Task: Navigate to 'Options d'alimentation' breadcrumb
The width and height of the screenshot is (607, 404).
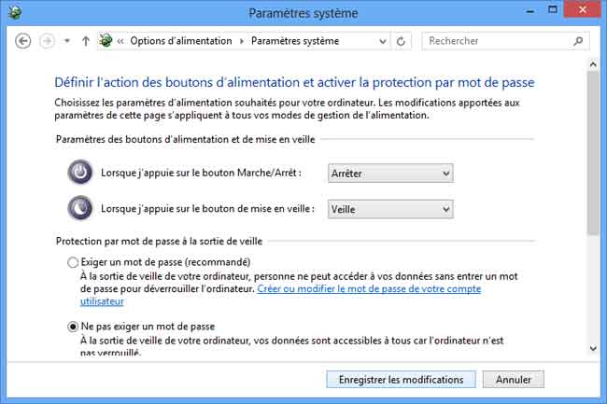Action: coord(182,41)
